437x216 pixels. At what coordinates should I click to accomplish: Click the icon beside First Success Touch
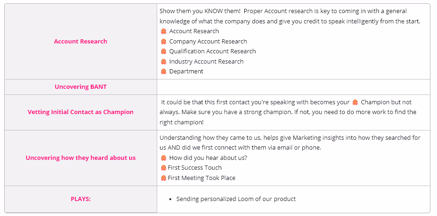164,168
